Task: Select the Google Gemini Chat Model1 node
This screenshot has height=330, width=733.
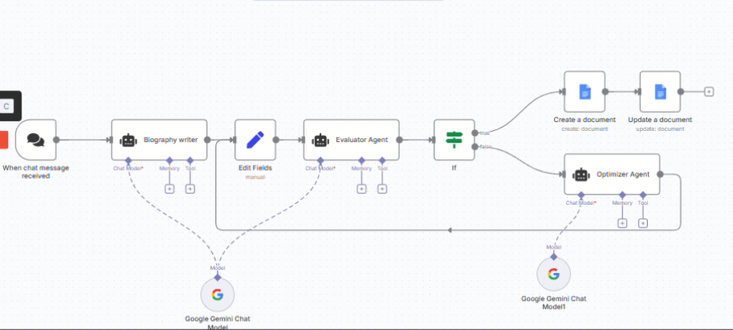Action: tap(553, 274)
